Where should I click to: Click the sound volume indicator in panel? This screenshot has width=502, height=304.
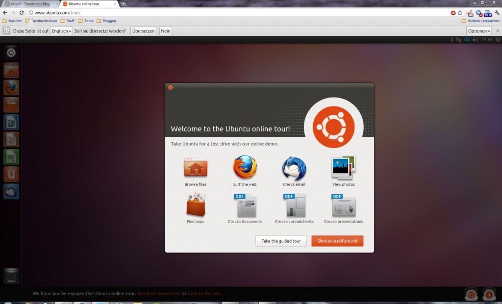(x=476, y=40)
